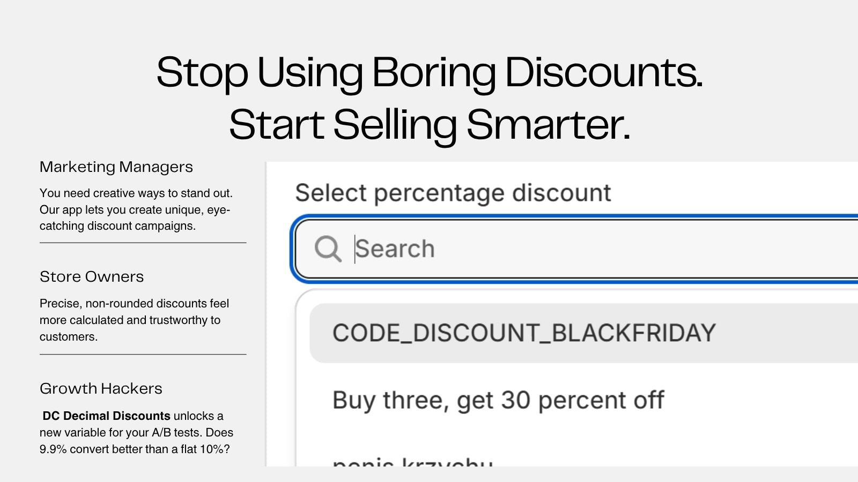Click the Marketing Managers heading
This screenshot has height=482, width=858.
[x=116, y=167]
